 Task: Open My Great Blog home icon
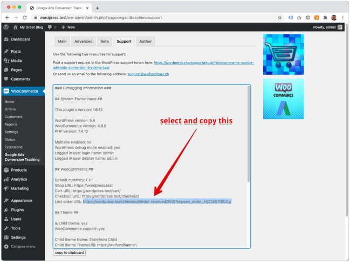(x=15, y=27)
